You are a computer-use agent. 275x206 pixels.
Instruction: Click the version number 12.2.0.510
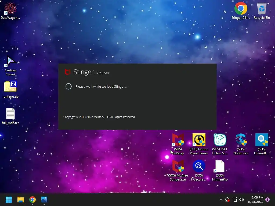click(x=102, y=73)
